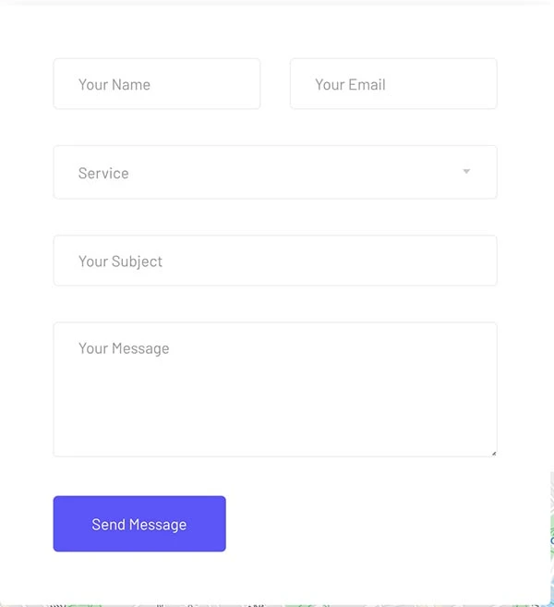This screenshot has height=607, width=554.
Task: Click the purple Send Message button
Action: tap(139, 524)
